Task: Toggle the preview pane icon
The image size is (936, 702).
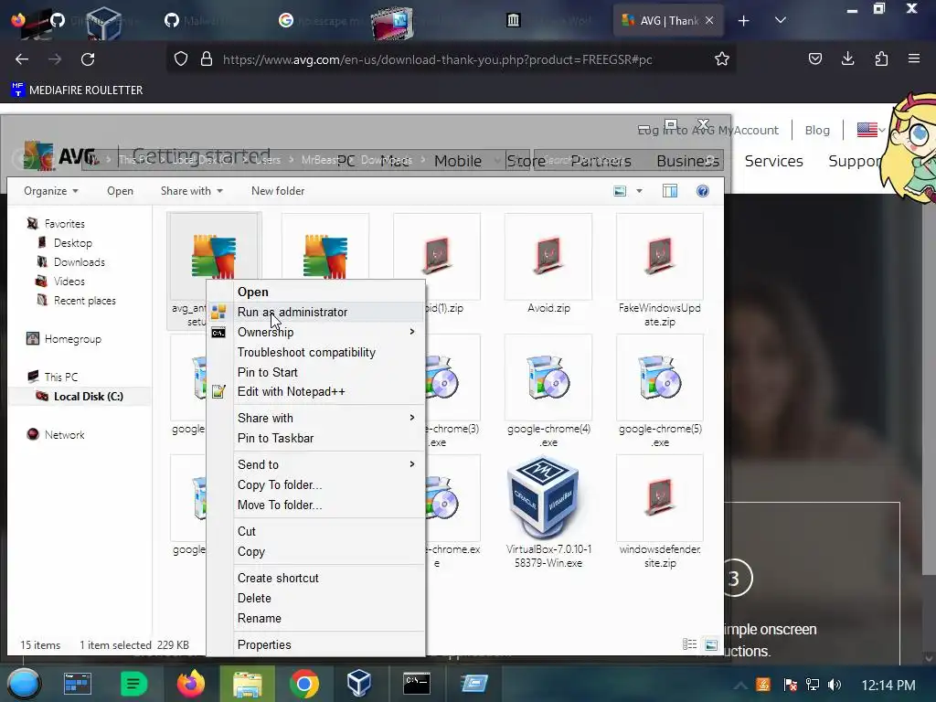Action: coord(670,191)
